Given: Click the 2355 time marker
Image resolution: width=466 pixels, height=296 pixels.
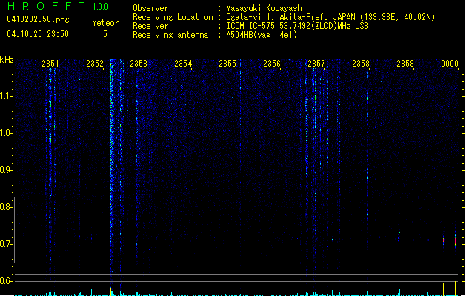Looking at the screenshot, I should [x=227, y=63].
